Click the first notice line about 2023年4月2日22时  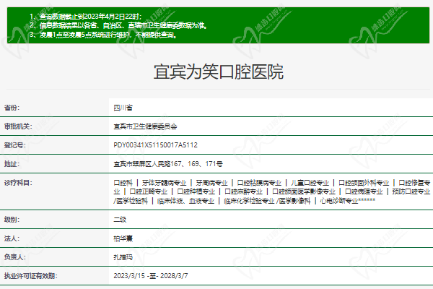point(85,15)
